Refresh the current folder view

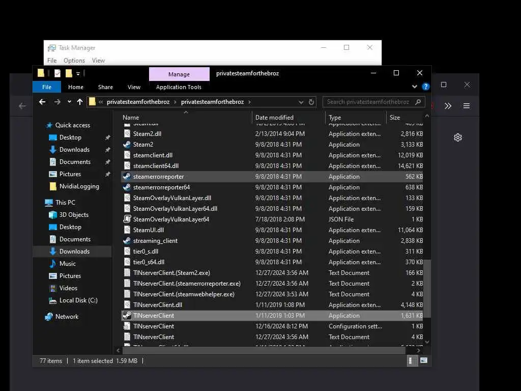(x=311, y=102)
